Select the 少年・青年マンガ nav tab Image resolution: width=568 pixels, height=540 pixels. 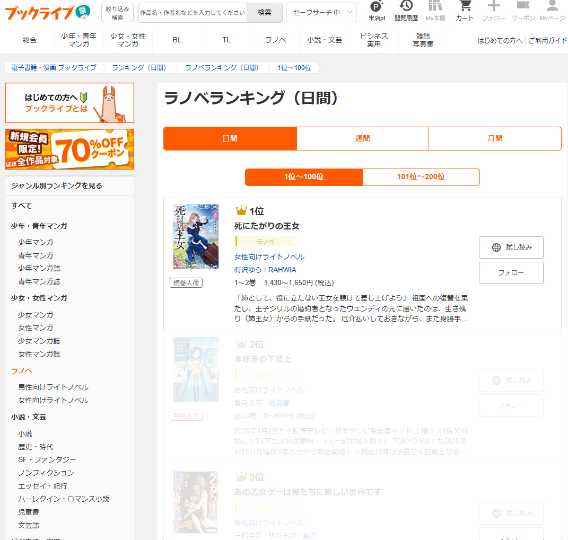[78, 40]
